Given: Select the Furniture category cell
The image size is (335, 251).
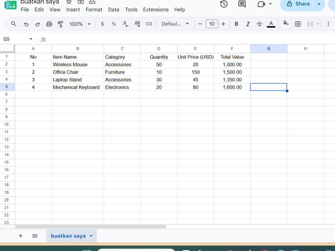Looking at the screenshot, I should click(x=122, y=72).
